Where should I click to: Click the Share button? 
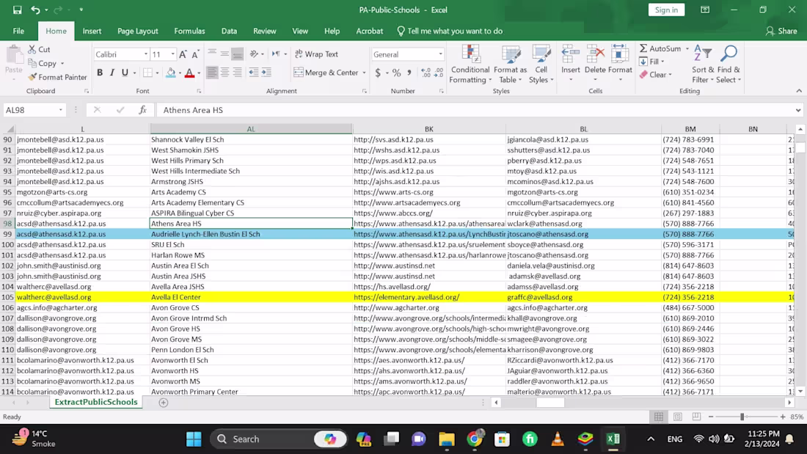tap(782, 31)
